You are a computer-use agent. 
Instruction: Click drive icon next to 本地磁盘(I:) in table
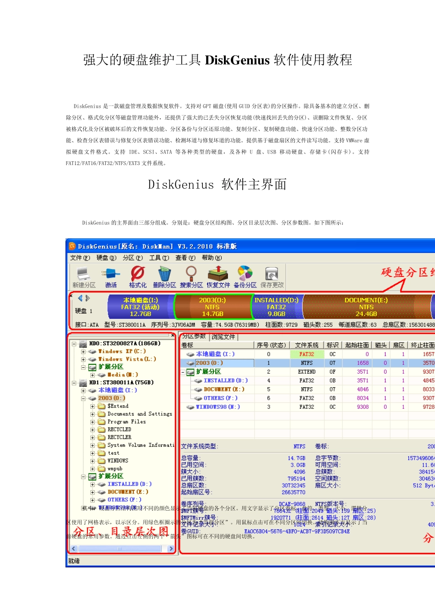coord(190,354)
